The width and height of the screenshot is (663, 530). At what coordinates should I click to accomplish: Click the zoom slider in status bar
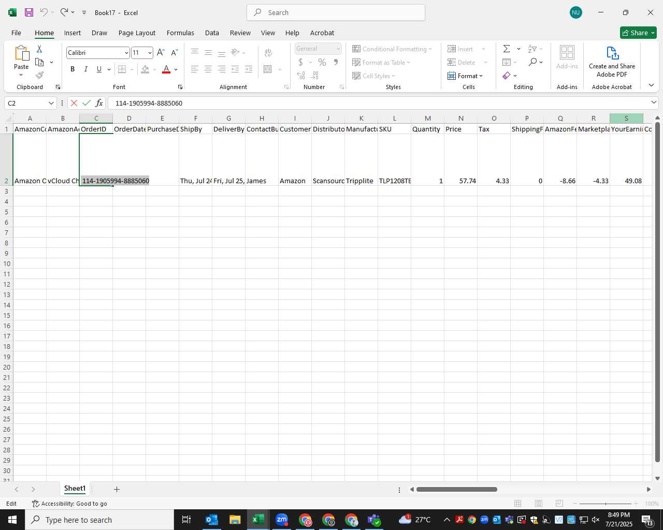606,504
